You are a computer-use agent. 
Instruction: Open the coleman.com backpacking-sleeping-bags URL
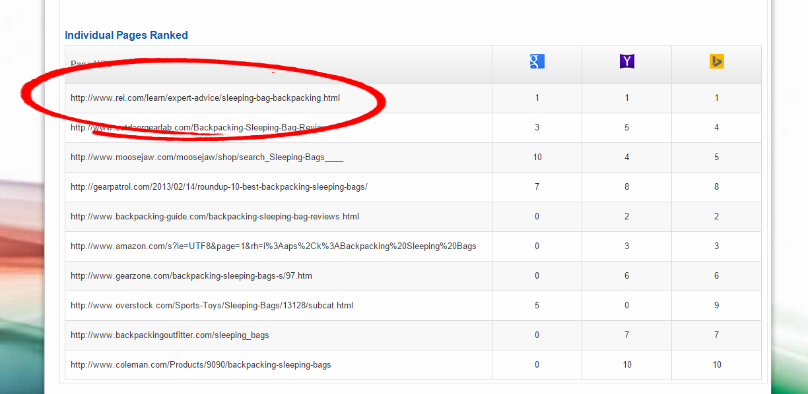(201, 365)
